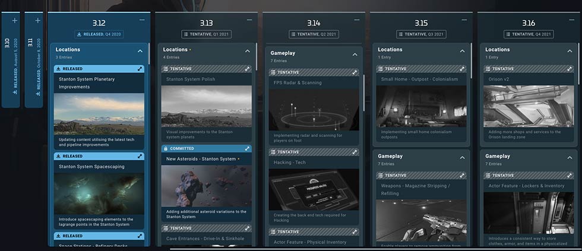Expand Stanton System Planetary Improvements card icon
The image size is (582, 251).
click(140, 69)
